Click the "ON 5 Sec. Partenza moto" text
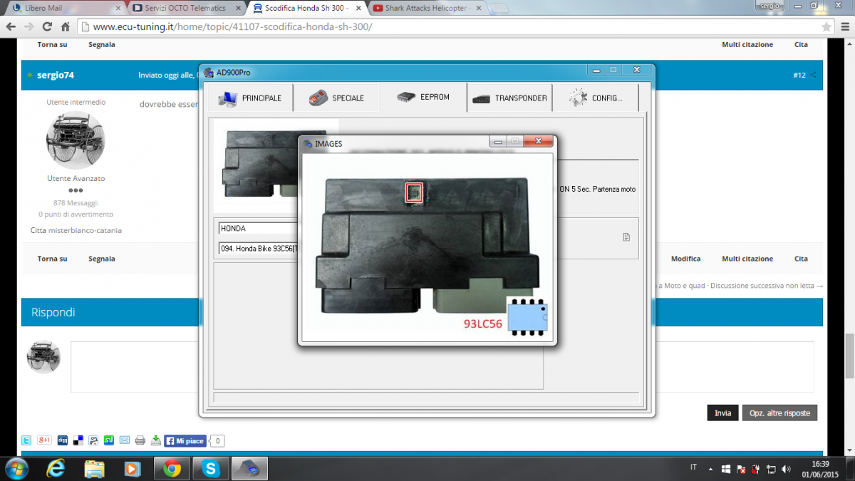Image resolution: width=855 pixels, height=481 pixels. [x=597, y=189]
